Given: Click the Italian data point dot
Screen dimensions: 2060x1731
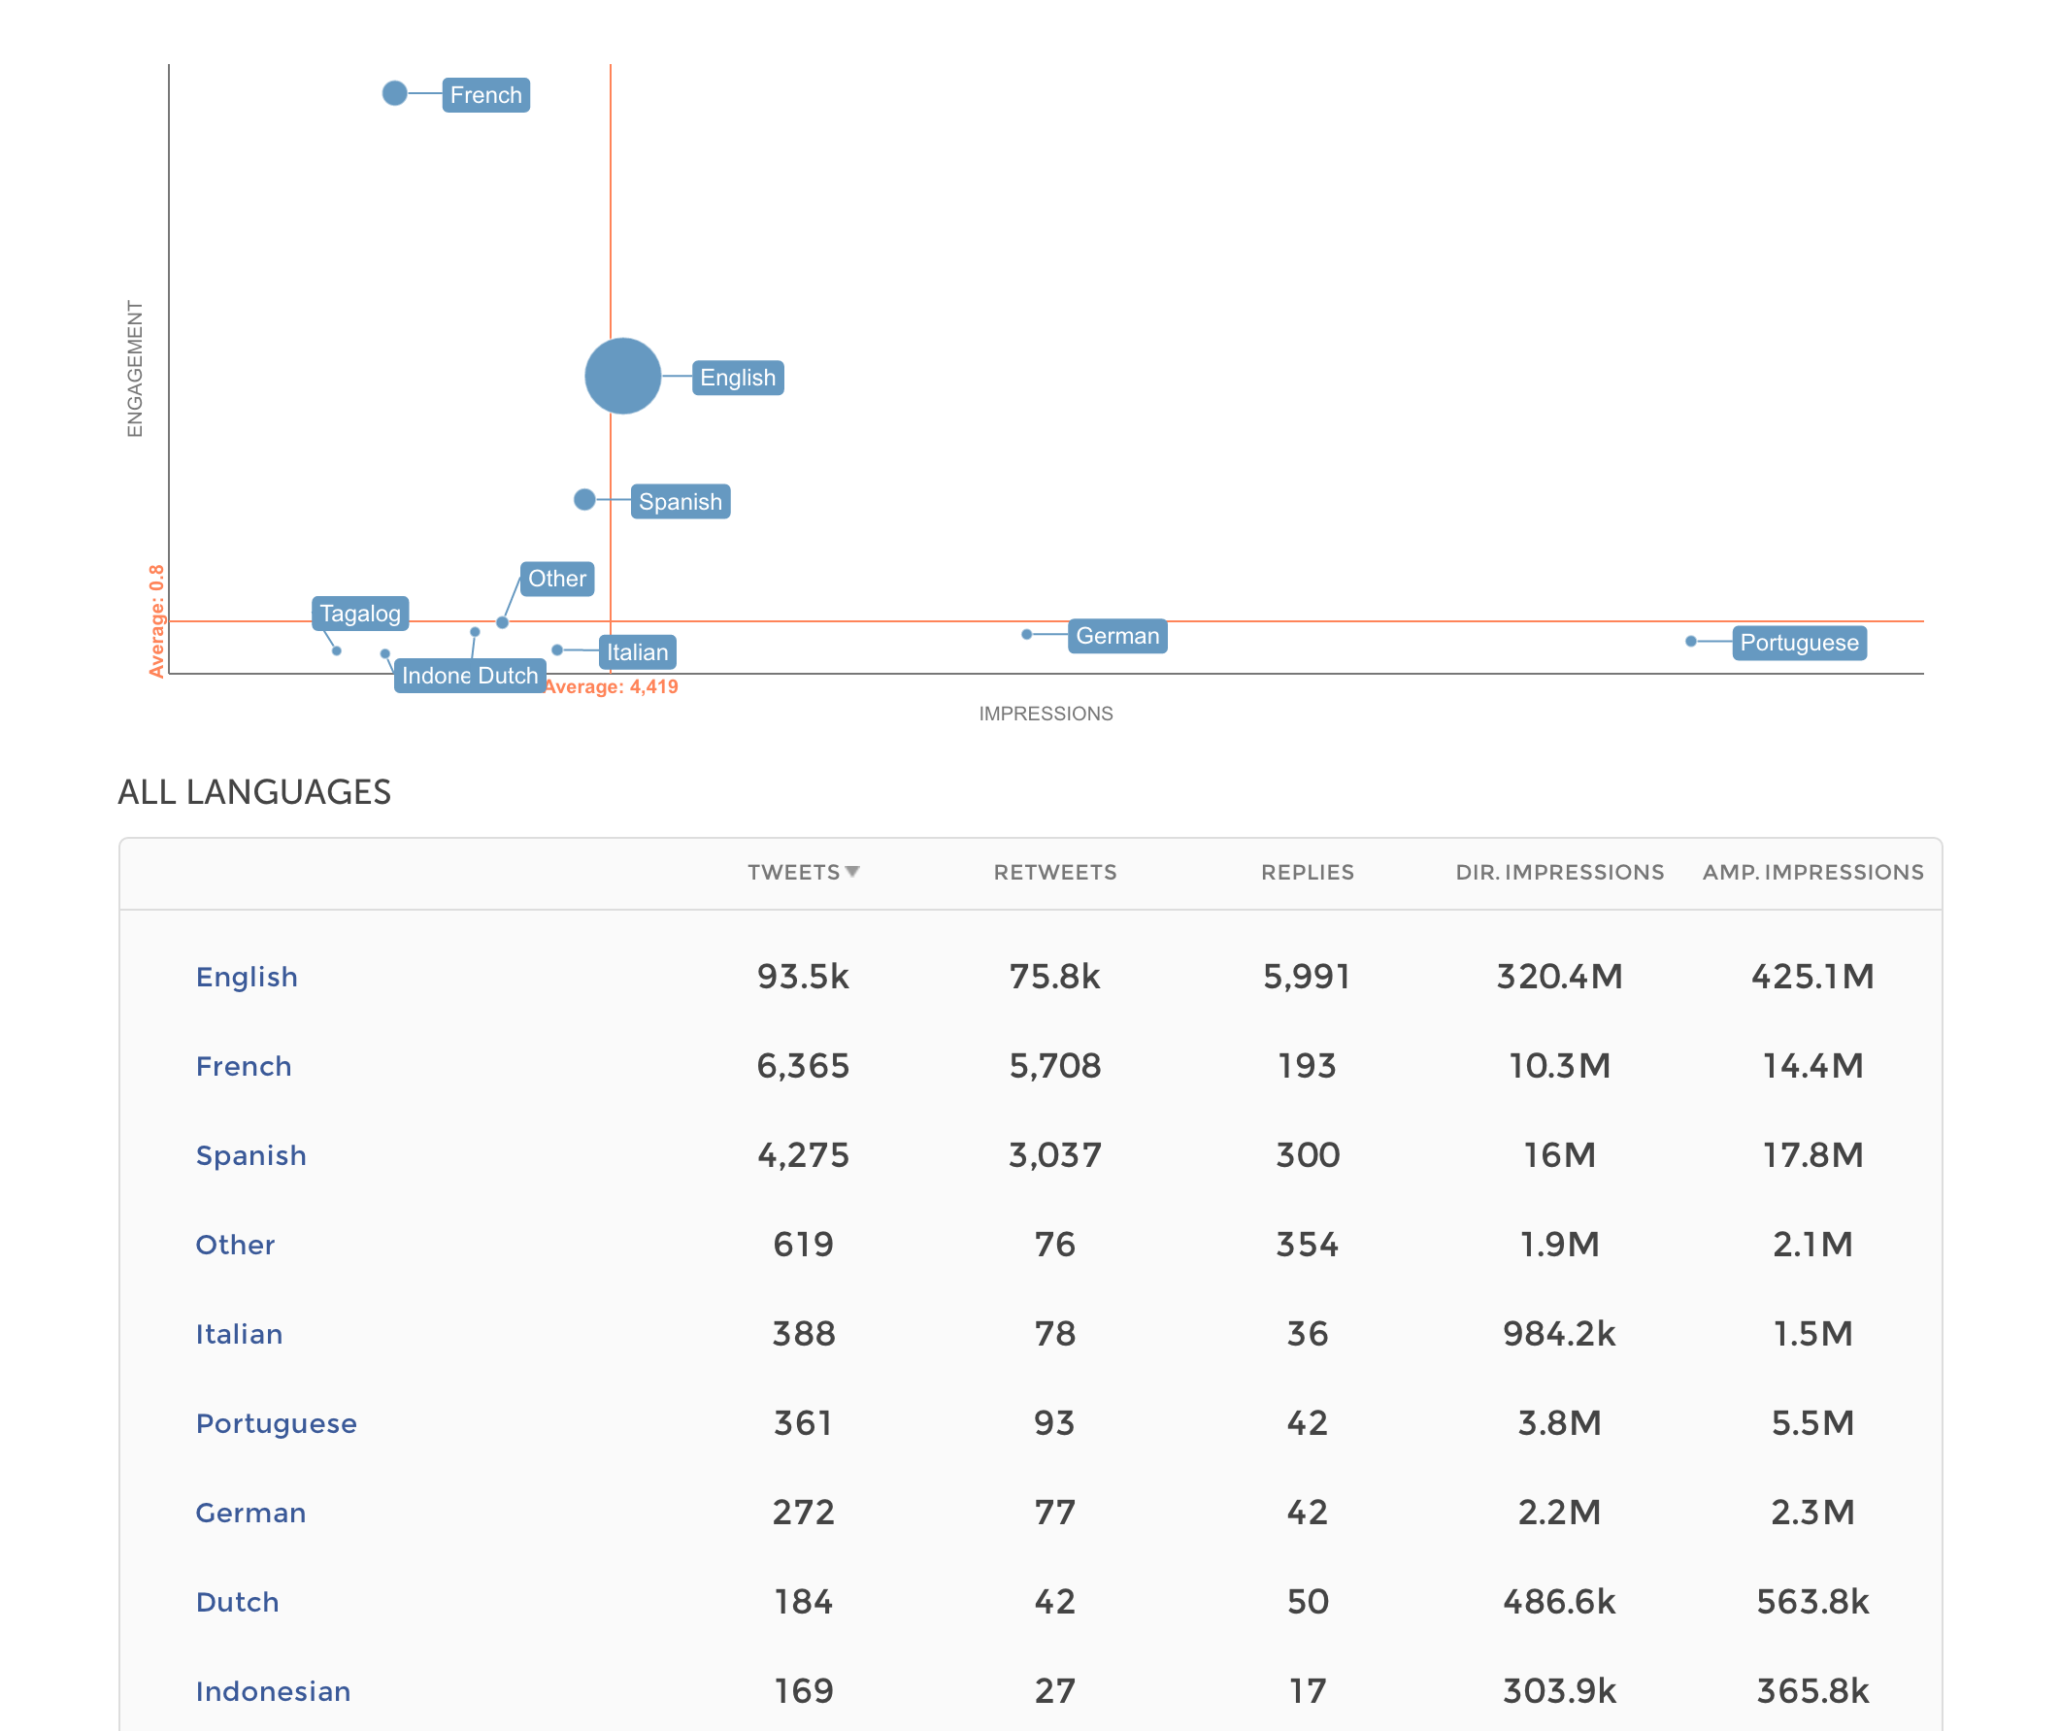Looking at the screenshot, I should (556, 649).
